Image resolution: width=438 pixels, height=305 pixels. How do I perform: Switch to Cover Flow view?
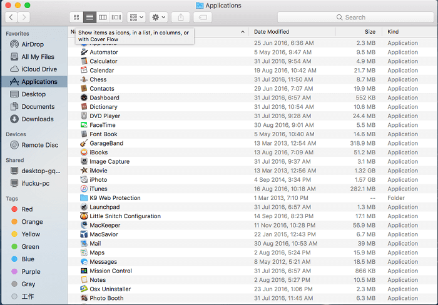116,17
